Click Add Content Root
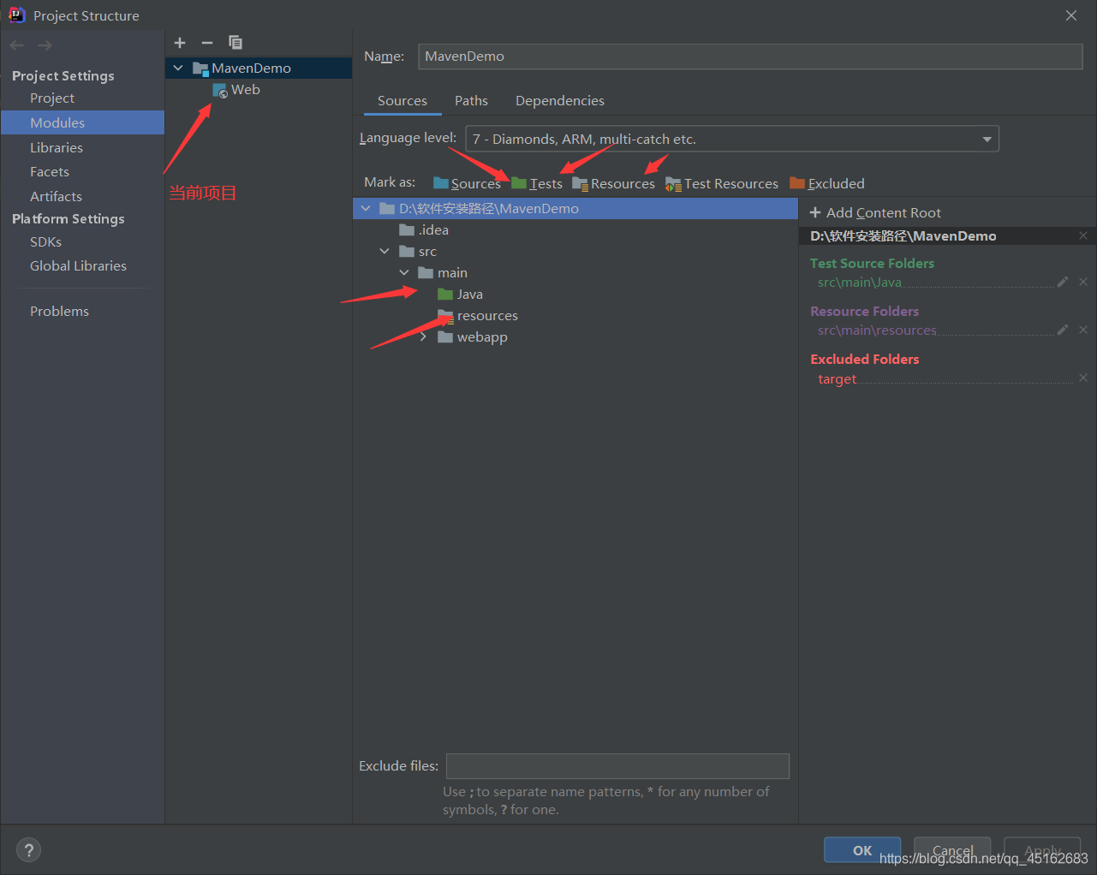The height and width of the screenshot is (875, 1097). (875, 212)
